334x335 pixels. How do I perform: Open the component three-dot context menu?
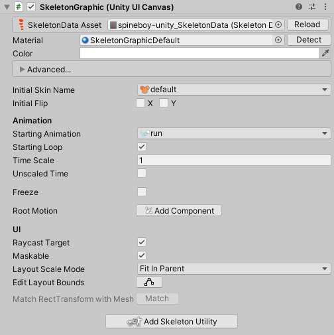325,7
